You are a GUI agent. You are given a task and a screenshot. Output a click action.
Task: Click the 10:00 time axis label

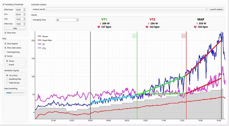pyautogui.click(x=145, y=121)
